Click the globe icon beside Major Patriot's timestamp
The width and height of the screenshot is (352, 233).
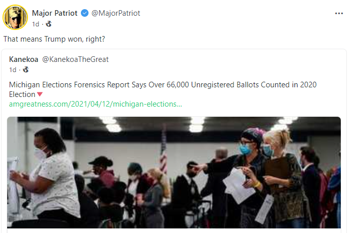tap(49, 23)
